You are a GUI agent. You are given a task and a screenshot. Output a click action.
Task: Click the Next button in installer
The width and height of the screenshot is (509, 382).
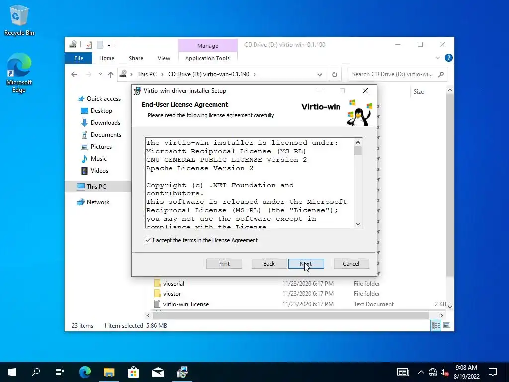(306, 264)
